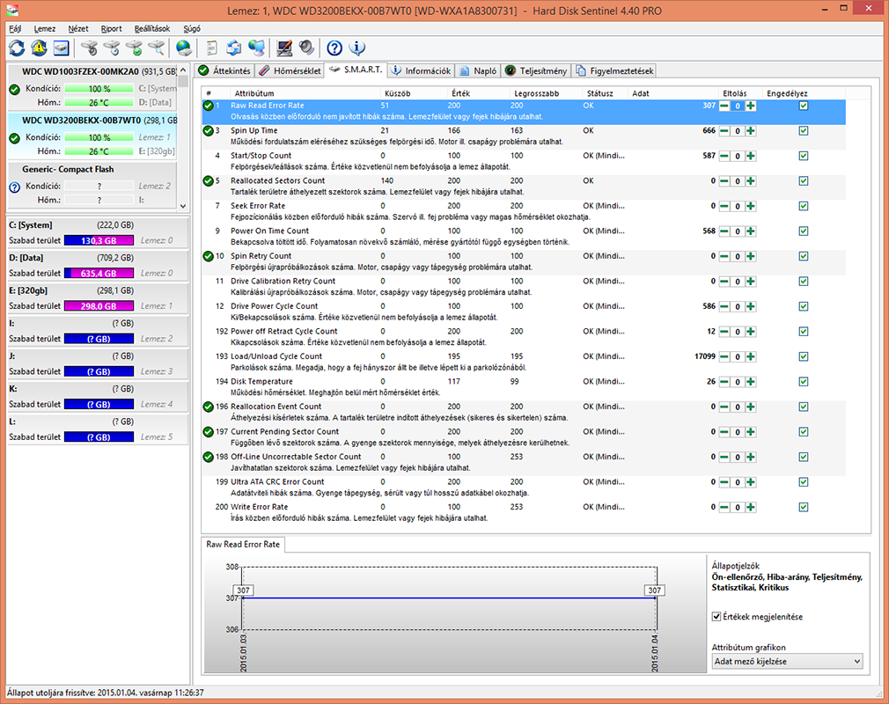The height and width of the screenshot is (704, 889).
Task: Increase offset for Raw Read Error Rate with plus
Action: click(x=751, y=106)
